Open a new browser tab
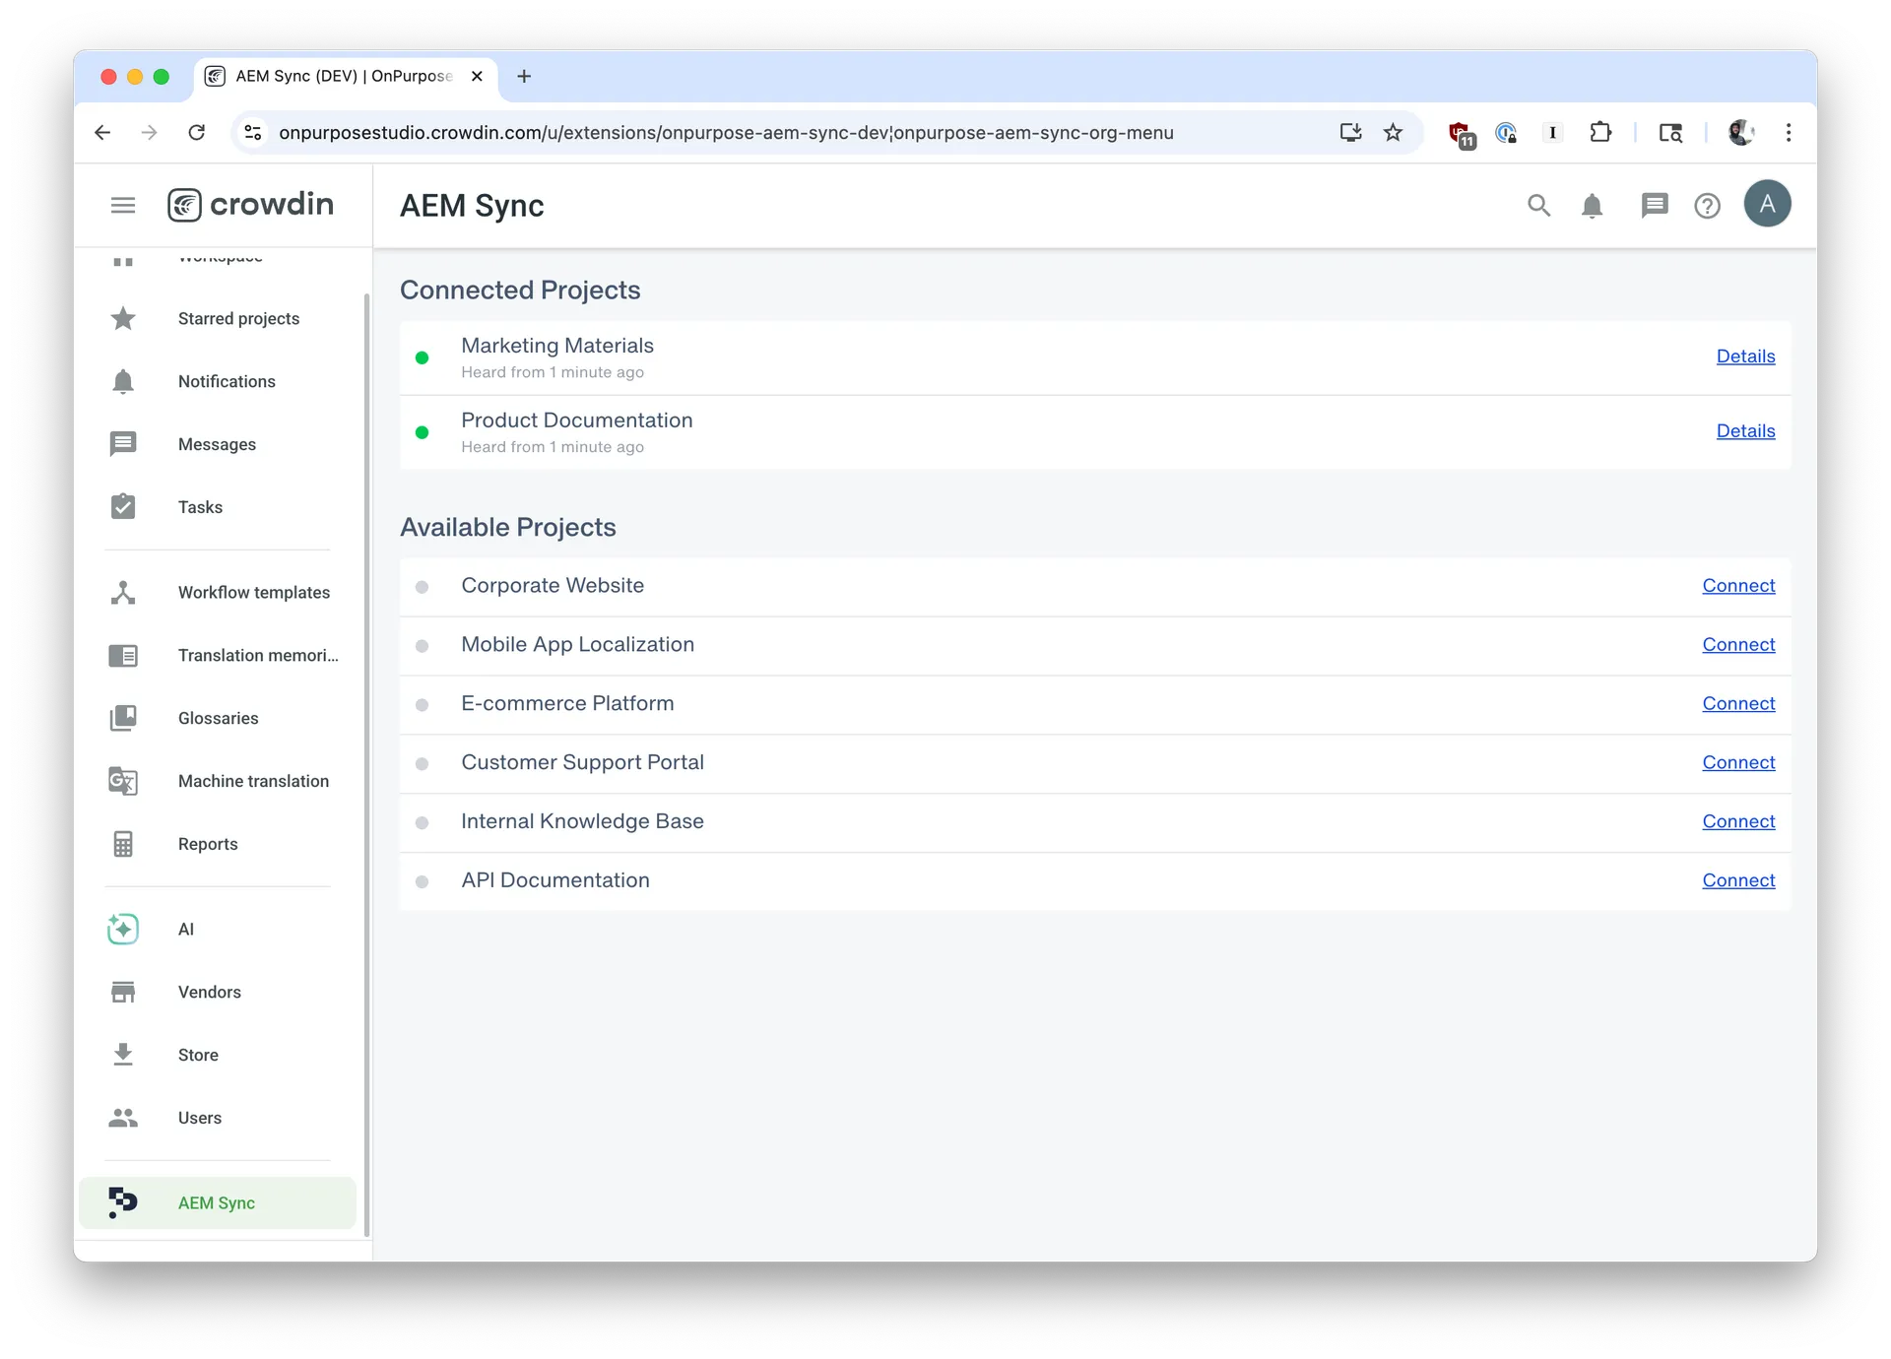Viewport: 1891px width, 1359px height. coord(524,76)
